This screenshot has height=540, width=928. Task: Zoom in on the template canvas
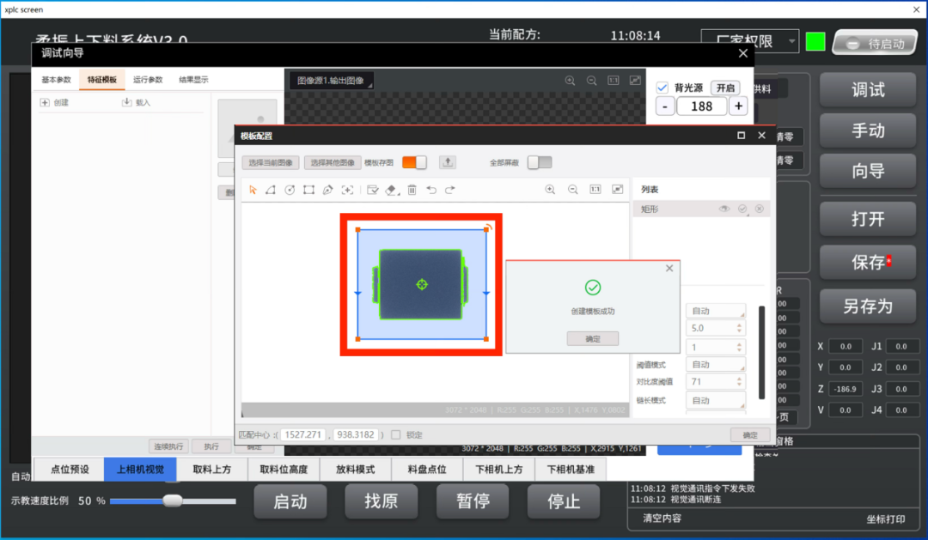click(550, 189)
